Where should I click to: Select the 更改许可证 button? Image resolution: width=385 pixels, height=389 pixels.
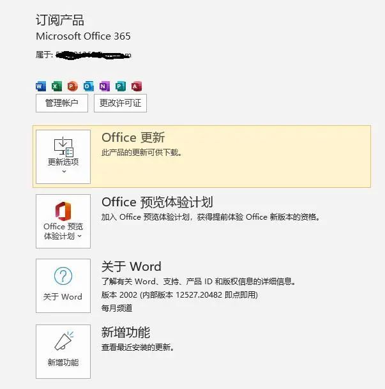coord(120,103)
